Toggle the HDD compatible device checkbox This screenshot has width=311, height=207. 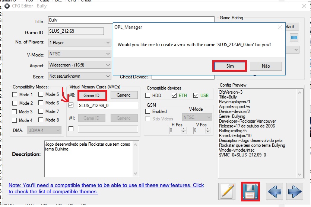(148, 96)
